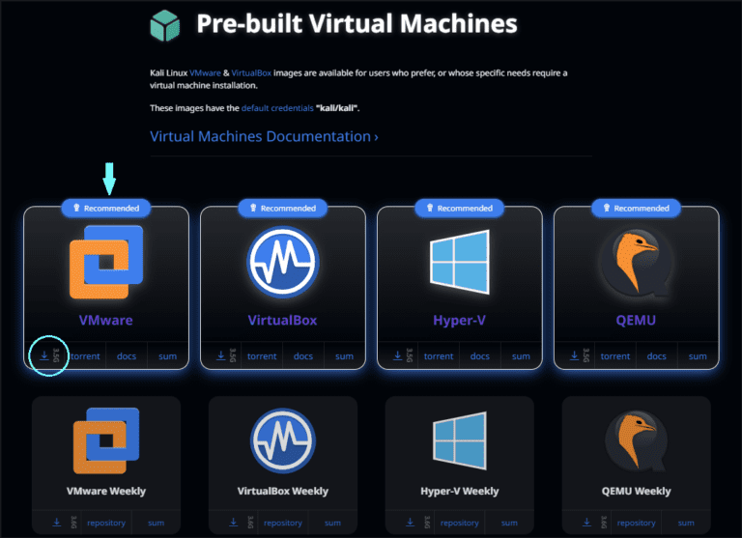Click the VirtualBox logo in the Recommended card
Viewport: 742px width, 538px height.
[283, 262]
